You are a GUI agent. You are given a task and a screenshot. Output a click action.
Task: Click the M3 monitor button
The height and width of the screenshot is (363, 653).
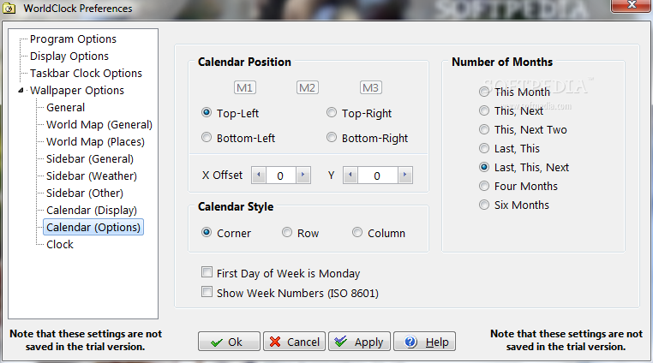pos(371,88)
